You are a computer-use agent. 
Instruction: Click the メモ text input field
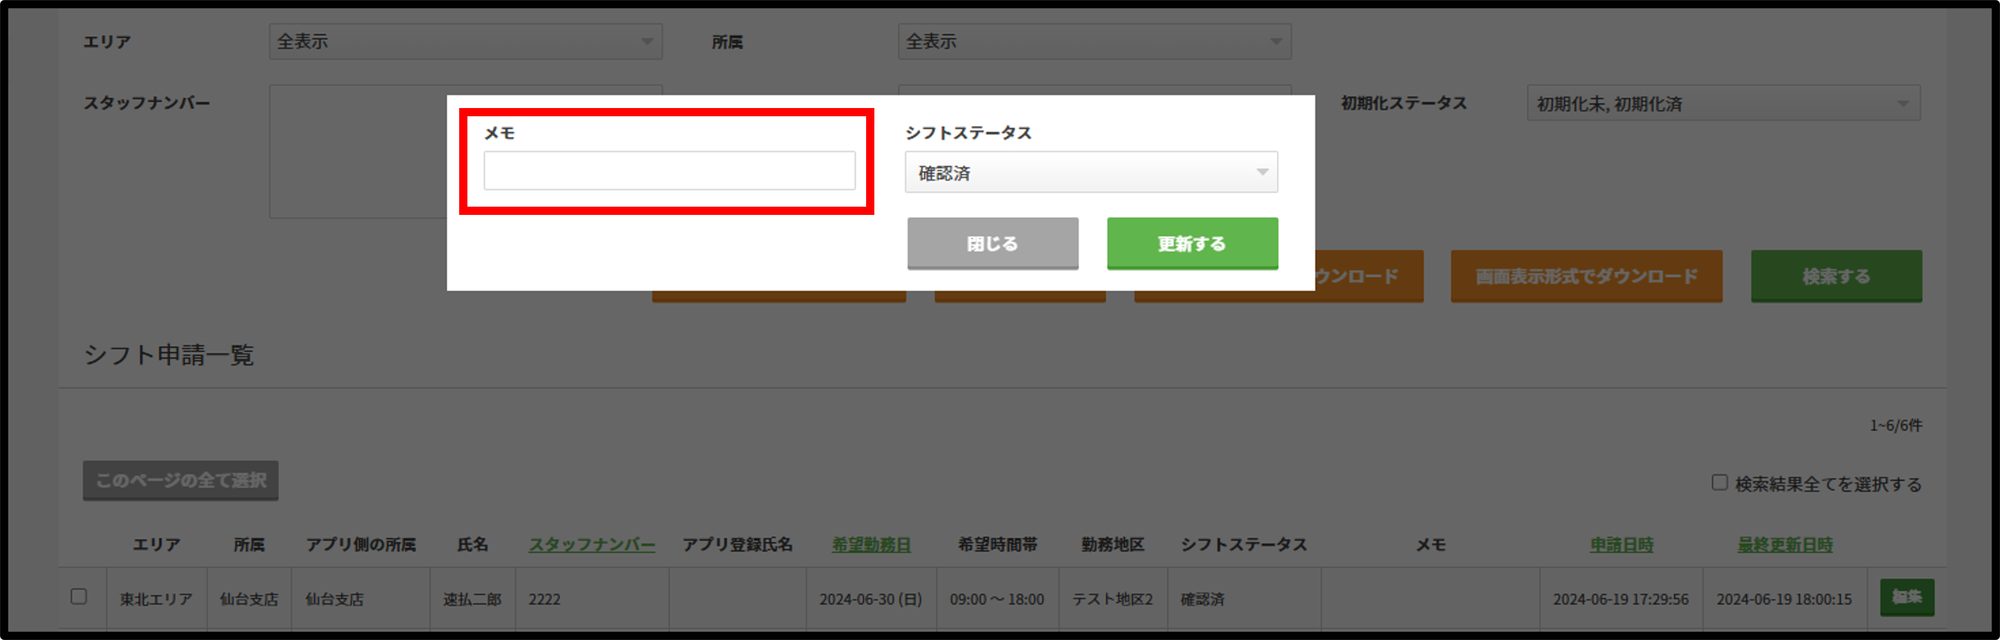668,171
